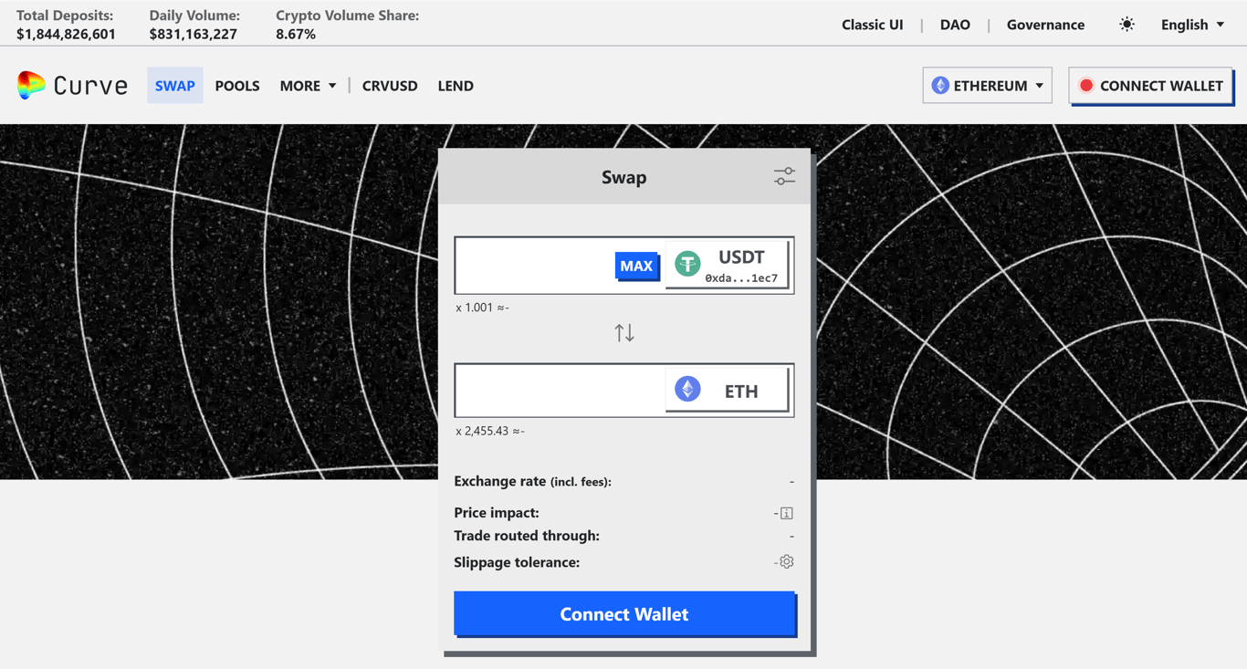The image size is (1247, 669).
Task: Click the Daily Volume value $831,163,227
Action: click(x=194, y=34)
